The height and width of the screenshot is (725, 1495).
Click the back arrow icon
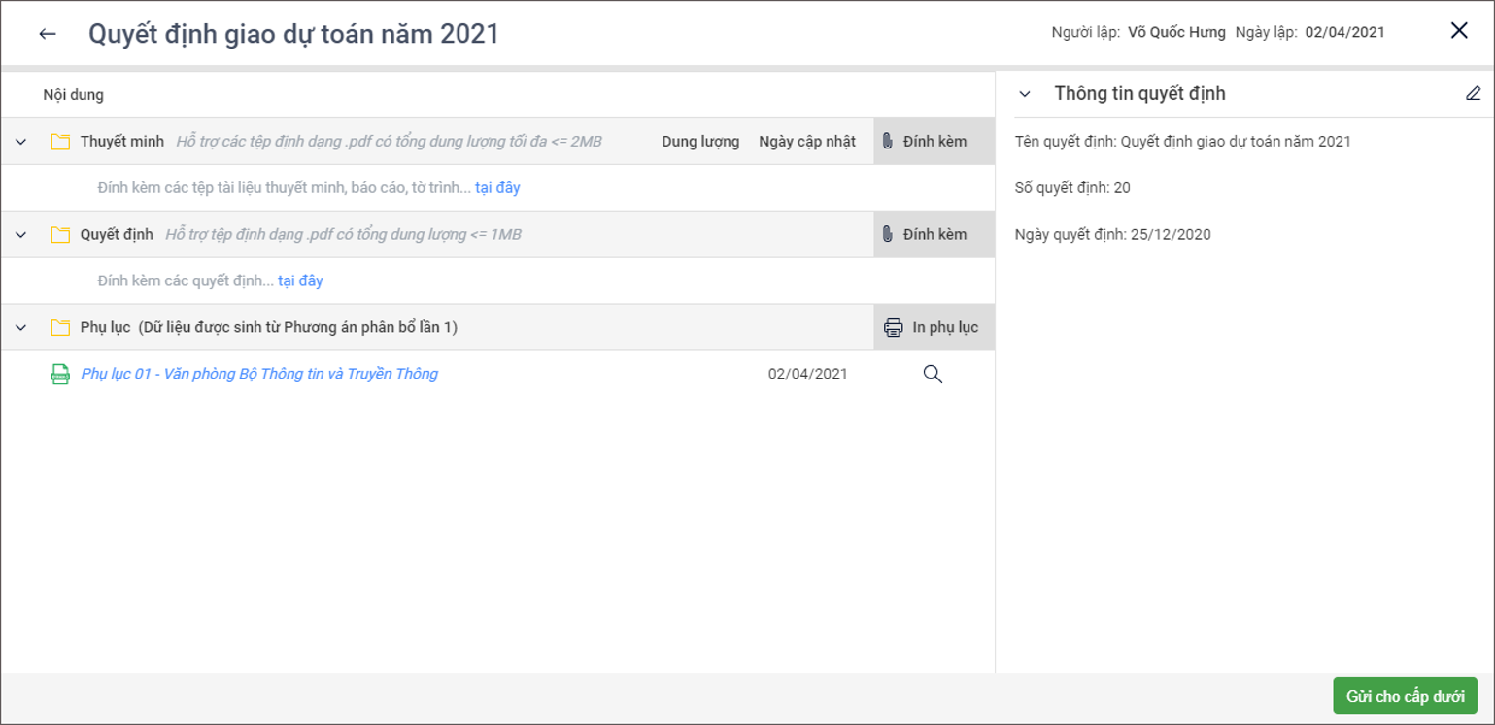click(x=47, y=34)
